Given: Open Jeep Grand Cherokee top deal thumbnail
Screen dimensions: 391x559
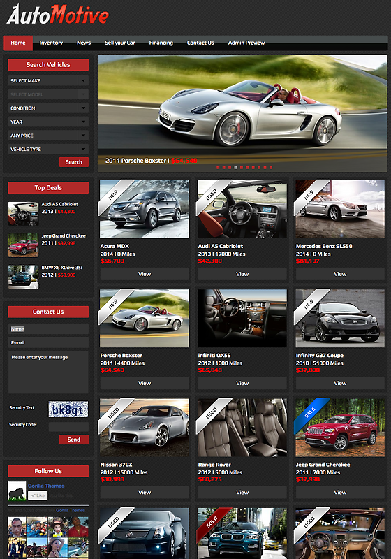Looking at the screenshot, I should coord(24,245).
